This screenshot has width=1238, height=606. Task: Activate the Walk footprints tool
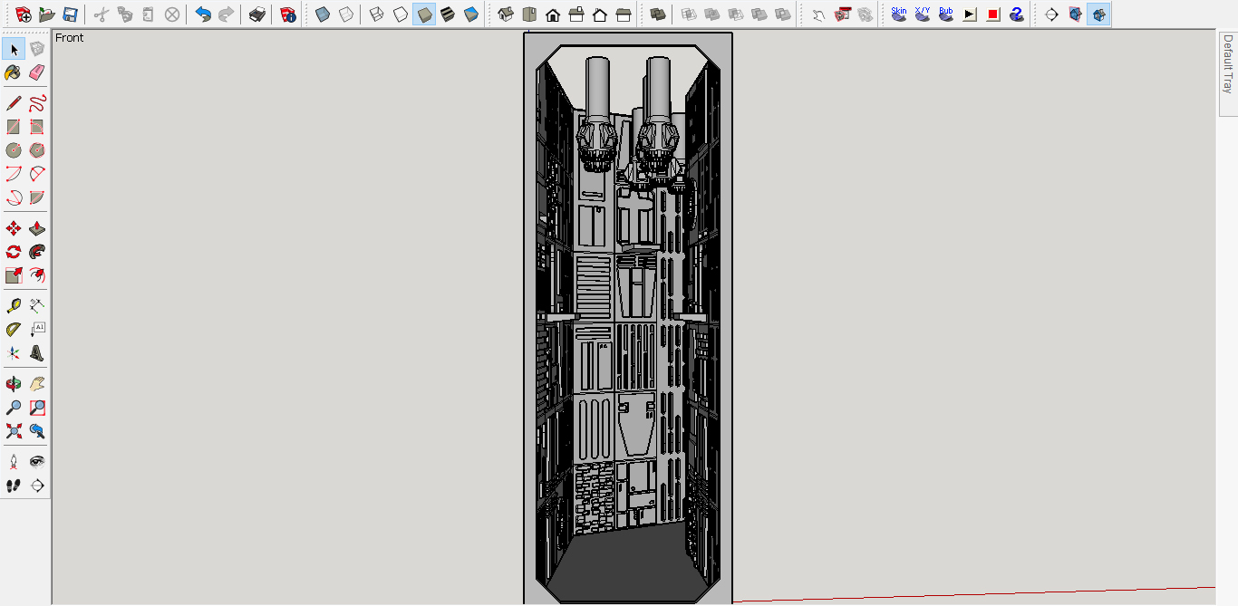[x=14, y=486]
